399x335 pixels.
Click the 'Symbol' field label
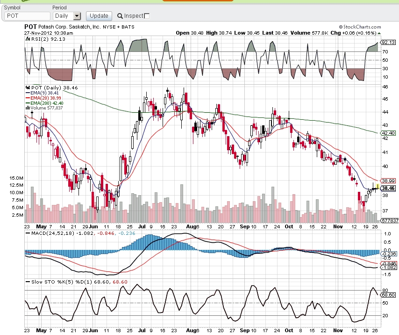coord(12,7)
